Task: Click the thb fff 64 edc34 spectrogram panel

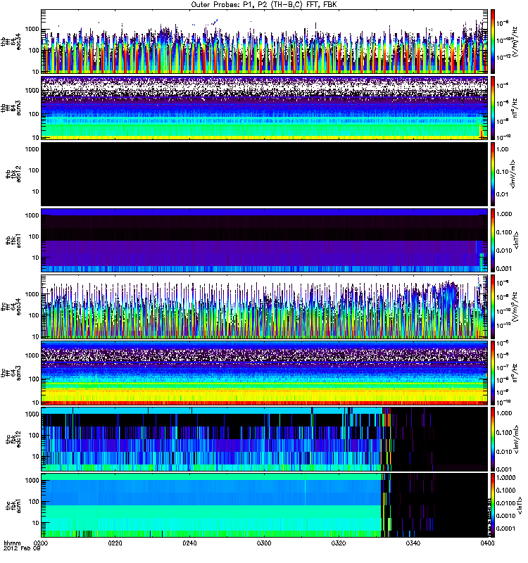Action: (x=264, y=41)
